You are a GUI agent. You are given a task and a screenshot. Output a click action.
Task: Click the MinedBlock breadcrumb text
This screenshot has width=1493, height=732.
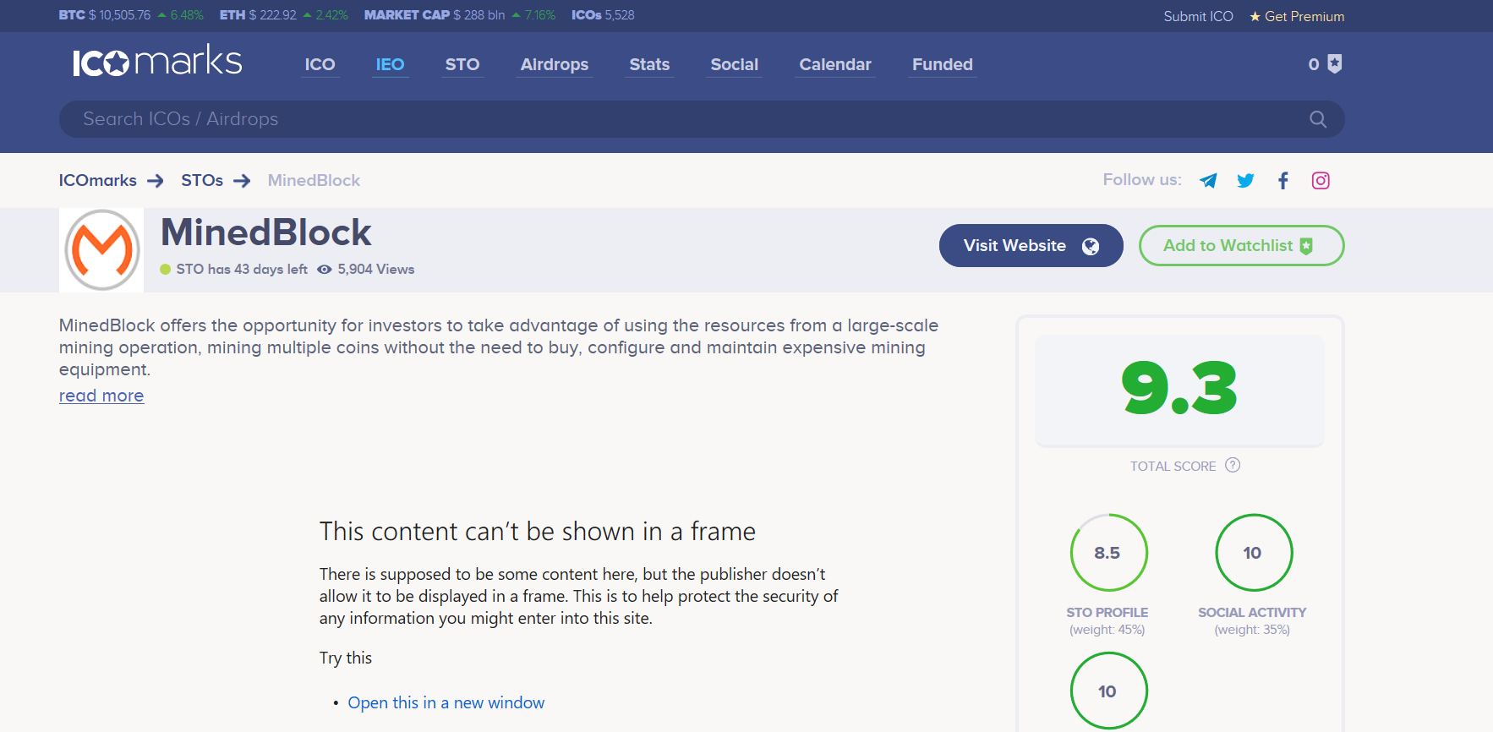[314, 180]
